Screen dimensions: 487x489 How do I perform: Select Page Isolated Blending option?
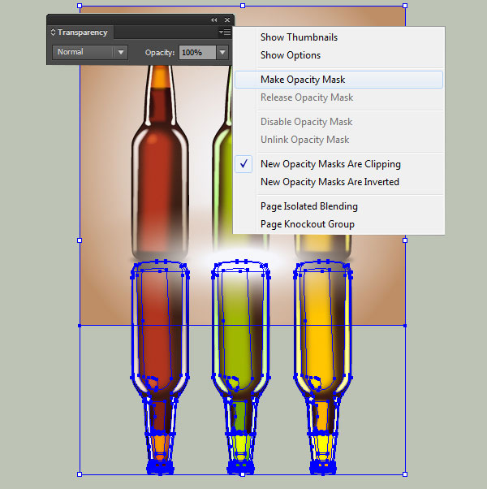[309, 206]
